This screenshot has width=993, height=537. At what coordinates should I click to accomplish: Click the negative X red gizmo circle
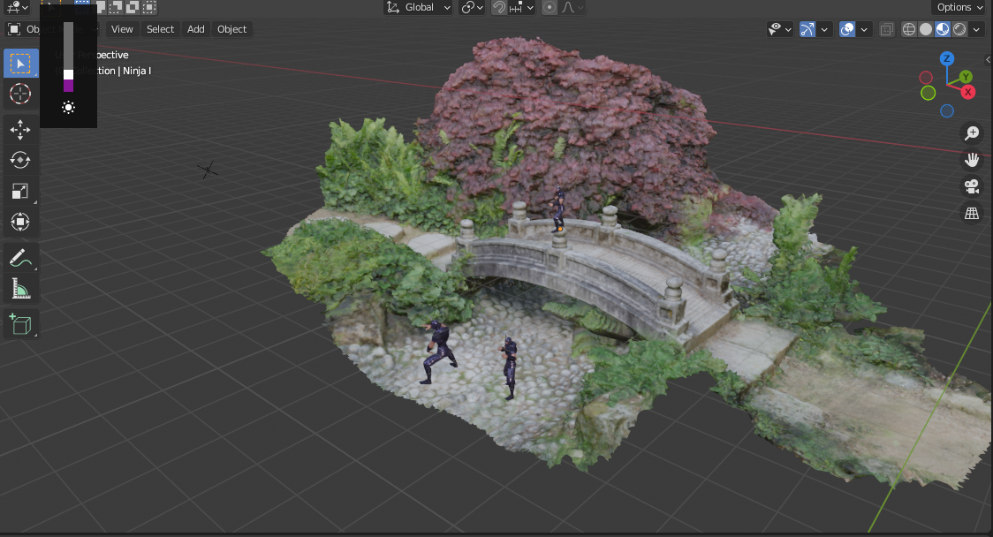(x=926, y=78)
